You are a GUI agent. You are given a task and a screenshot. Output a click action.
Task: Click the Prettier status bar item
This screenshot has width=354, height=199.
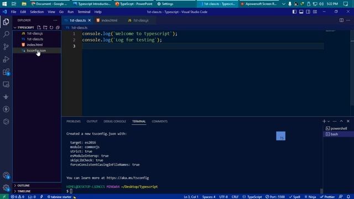(327, 197)
